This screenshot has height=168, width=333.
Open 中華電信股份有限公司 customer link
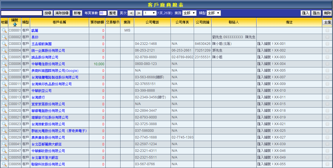point(48,64)
